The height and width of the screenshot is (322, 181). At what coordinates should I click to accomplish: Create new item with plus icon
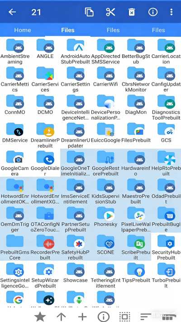click(x=82, y=317)
